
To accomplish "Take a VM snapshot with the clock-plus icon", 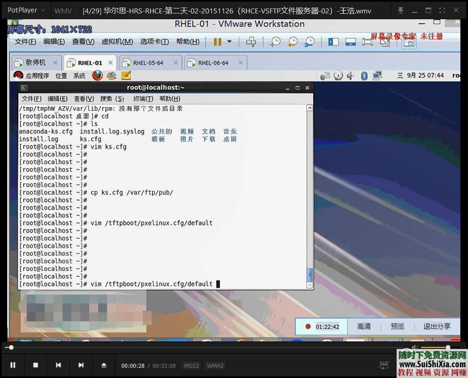I will [x=275, y=42].
